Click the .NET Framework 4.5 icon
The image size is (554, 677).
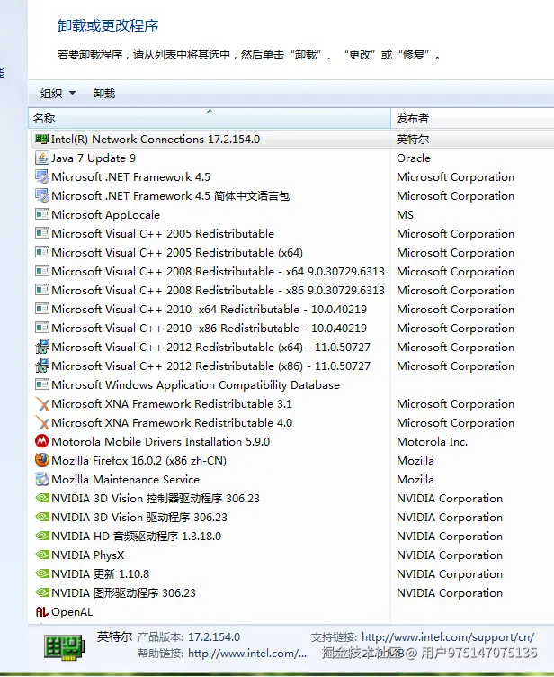pyautogui.click(x=42, y=177)
